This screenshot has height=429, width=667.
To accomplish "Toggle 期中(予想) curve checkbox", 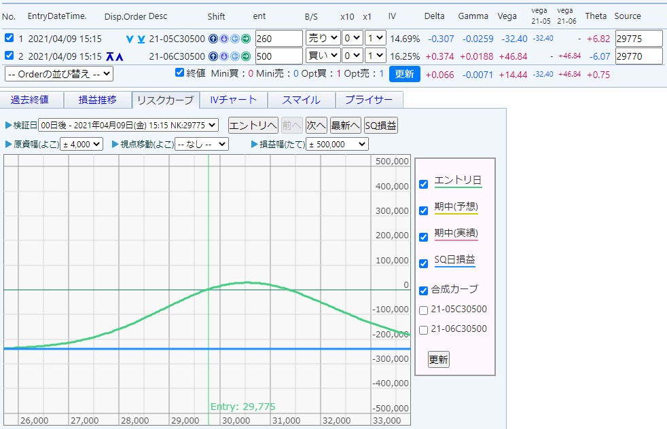I will 423,210.
